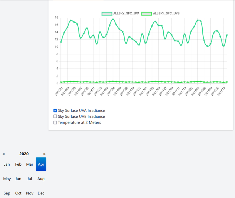Image resolution: width=235 pixels, height=198 pixels.
Task: Pick May in the month picker
Action: point(7,179)
